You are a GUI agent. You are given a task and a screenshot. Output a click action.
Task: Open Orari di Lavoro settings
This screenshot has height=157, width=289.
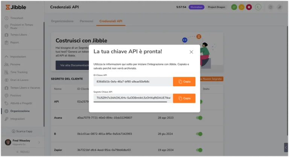pyautogui.click(x=19, y=80)
